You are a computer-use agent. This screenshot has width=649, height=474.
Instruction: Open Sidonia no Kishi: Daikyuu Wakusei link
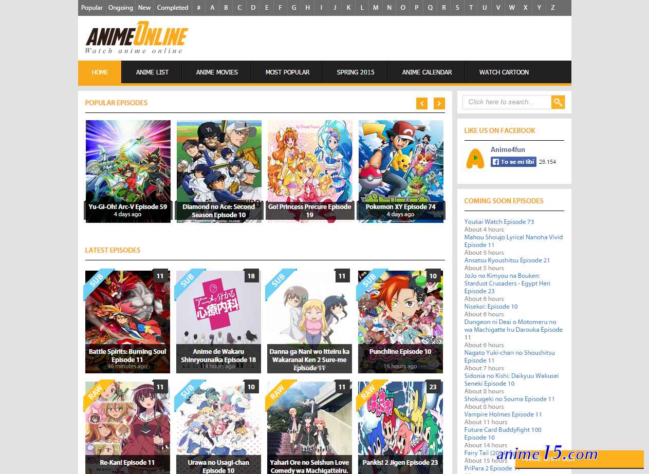pyautogui.click(x=511, y=380)
